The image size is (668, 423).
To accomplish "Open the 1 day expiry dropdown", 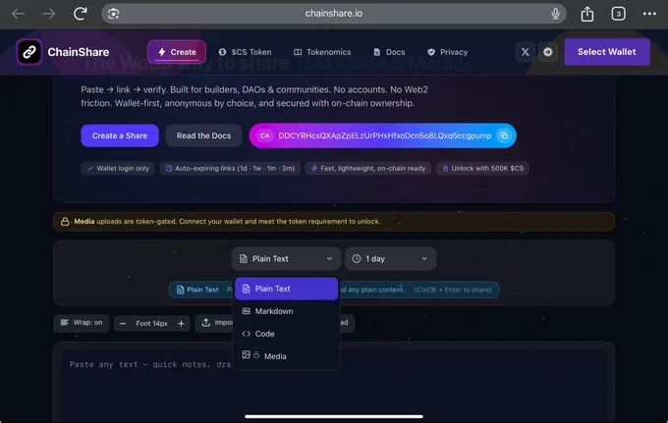I will tap(390, 259).
